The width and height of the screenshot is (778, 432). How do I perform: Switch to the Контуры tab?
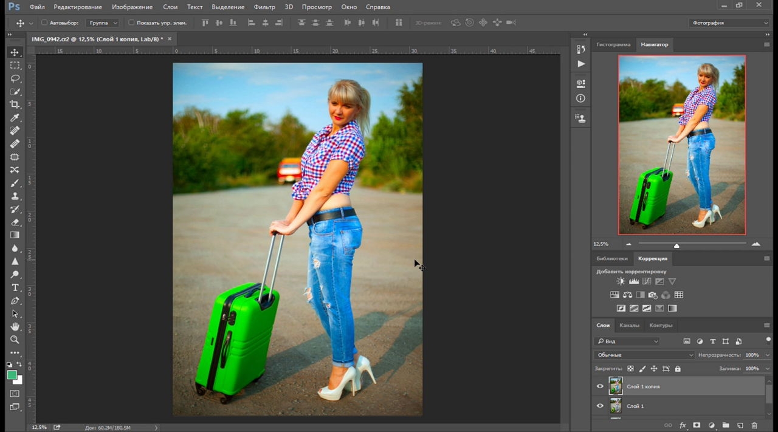pos(661,325)
